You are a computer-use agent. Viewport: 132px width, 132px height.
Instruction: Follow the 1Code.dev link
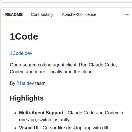click(x=21, y=53)
